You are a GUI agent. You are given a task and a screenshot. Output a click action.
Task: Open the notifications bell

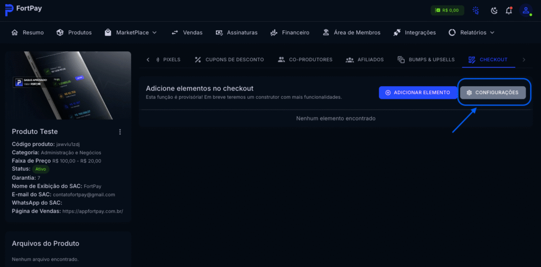coord(509,10)
